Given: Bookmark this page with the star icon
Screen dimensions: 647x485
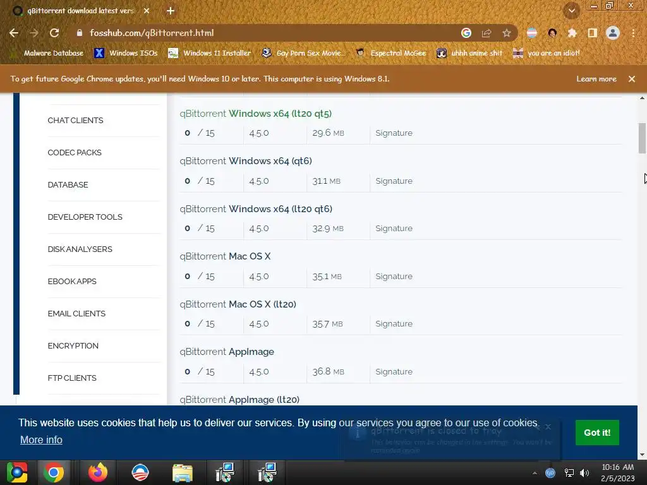Looking at the screenshot, I should click(x=507, y=33).
